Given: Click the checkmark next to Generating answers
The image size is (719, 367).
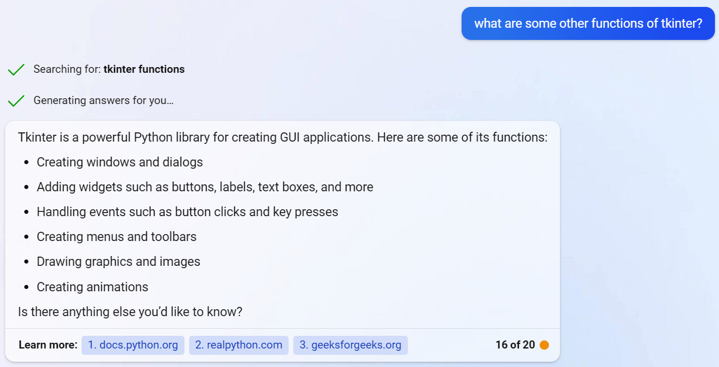Looking at the screenshot, I should coord(16,100).
